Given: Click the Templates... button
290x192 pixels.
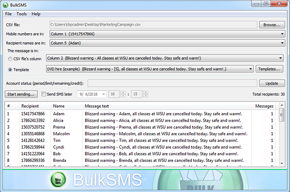Looking at the screenshot, I should 269,69.
